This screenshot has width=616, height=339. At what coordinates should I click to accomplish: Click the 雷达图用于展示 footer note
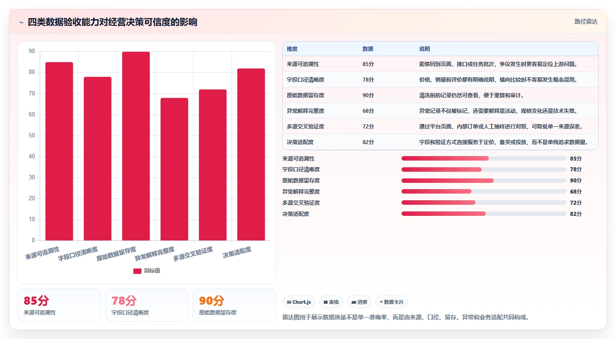(405, 318)
